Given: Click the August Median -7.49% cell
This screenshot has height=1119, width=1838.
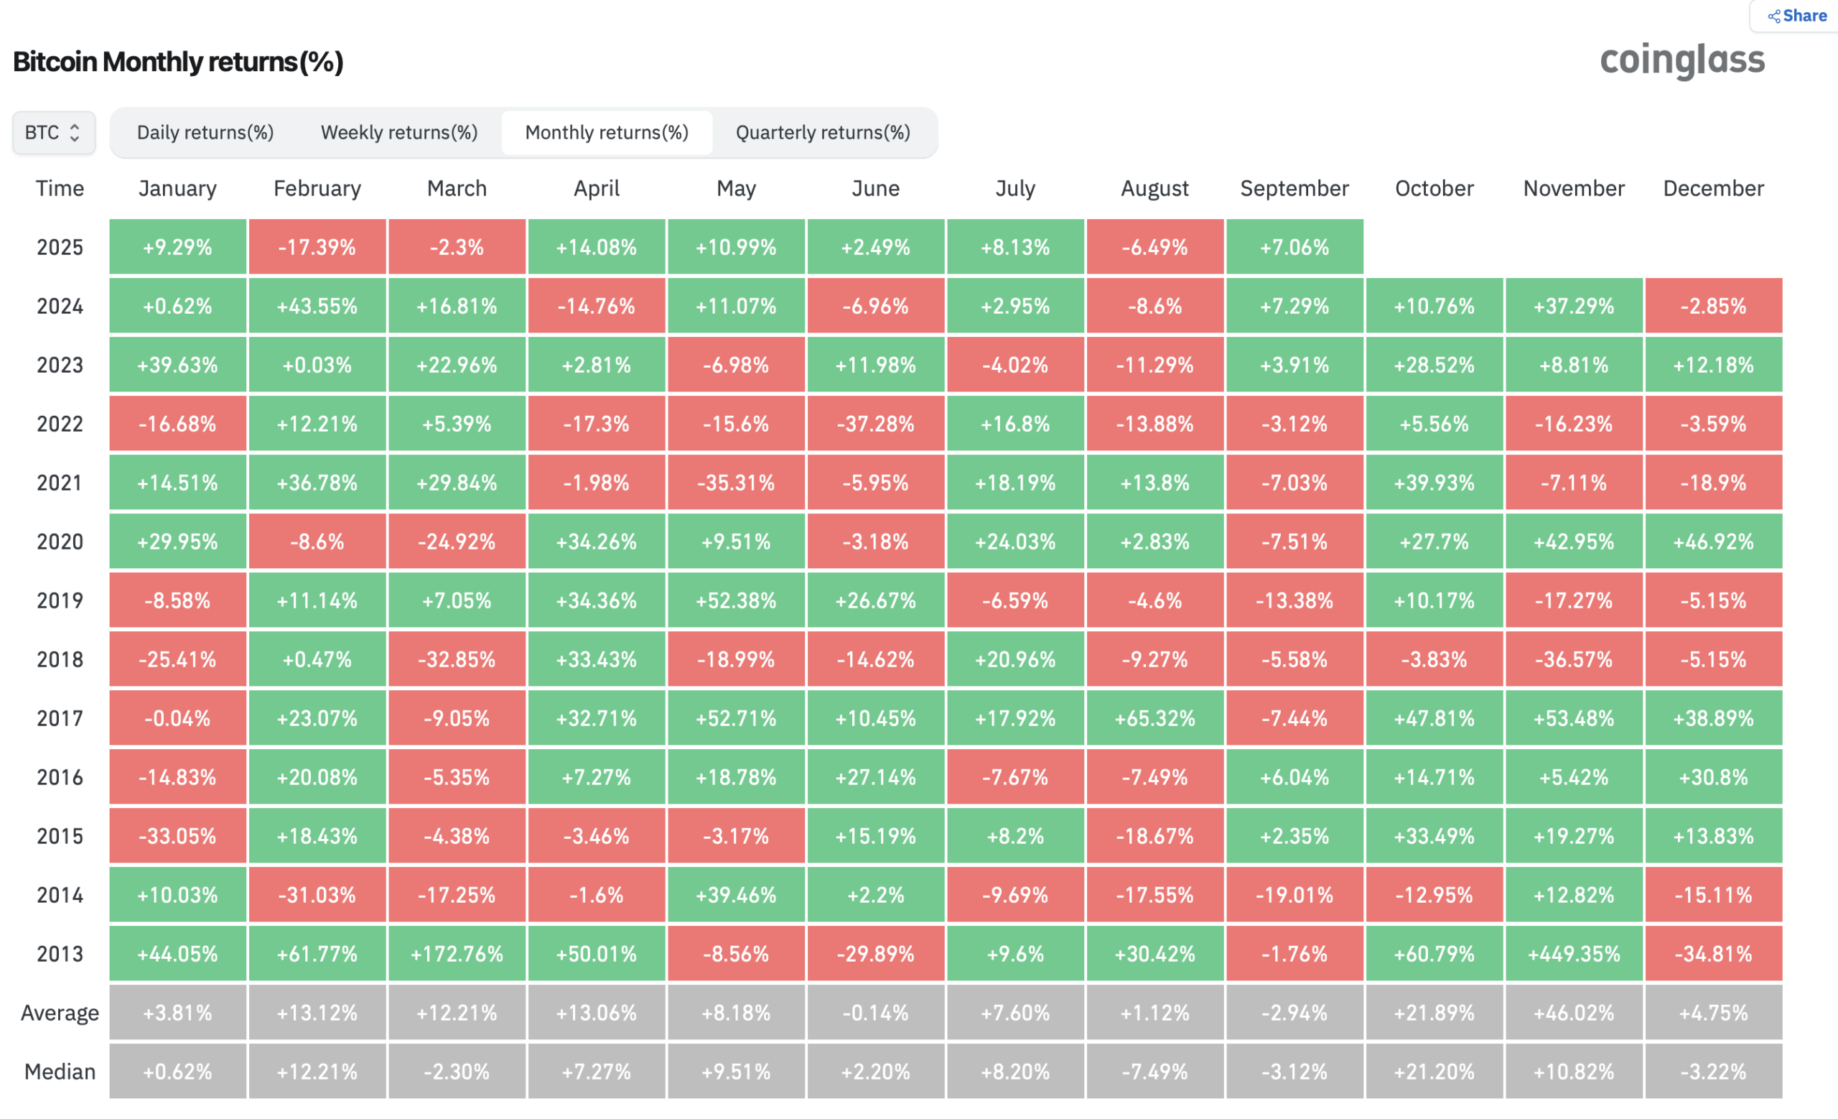Looking at the screenshot, I should [1154, 1072].
